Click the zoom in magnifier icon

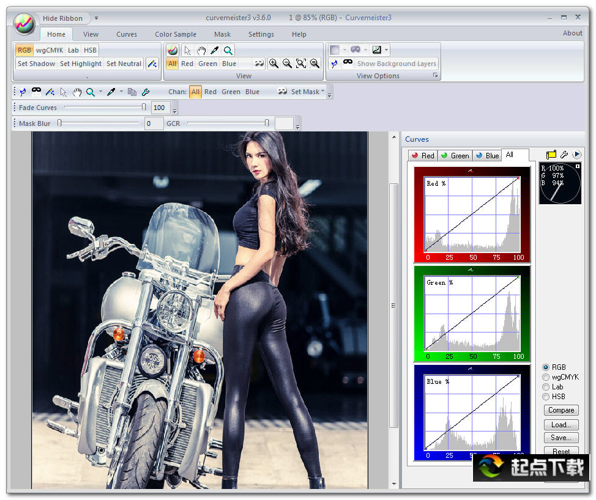(274, 64)
